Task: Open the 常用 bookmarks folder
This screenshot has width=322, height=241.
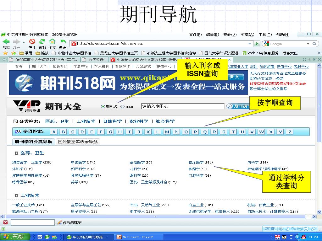Action: [26, 53]
